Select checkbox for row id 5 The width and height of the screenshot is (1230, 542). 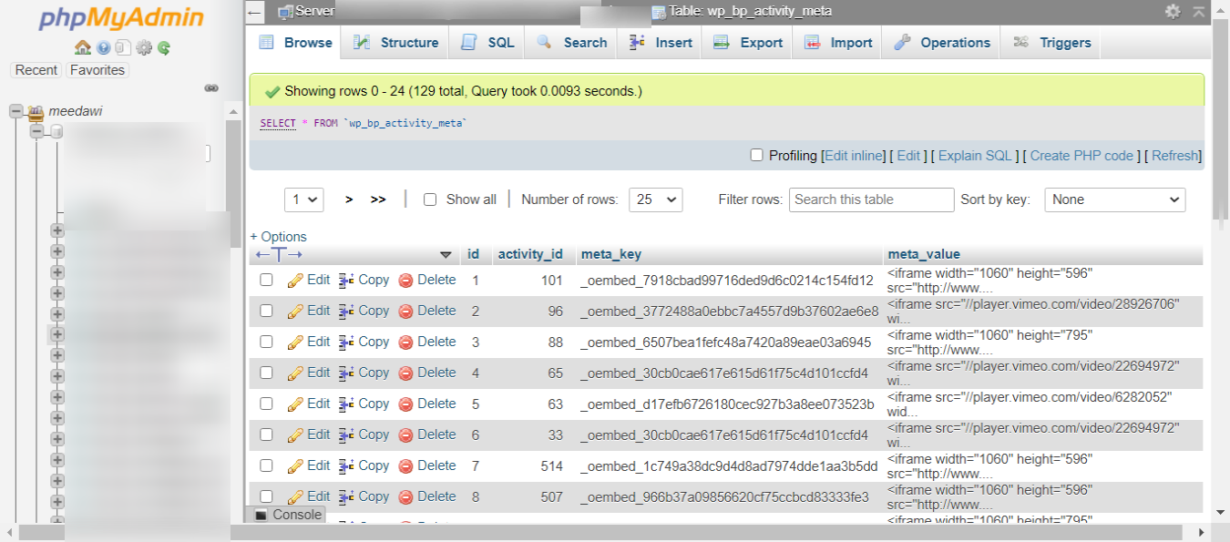click(x=266, y=404)
